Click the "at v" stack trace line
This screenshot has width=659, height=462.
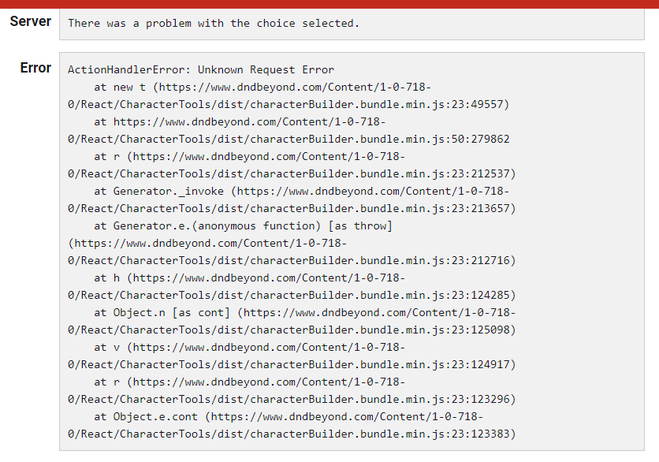[x=250, y=347]
